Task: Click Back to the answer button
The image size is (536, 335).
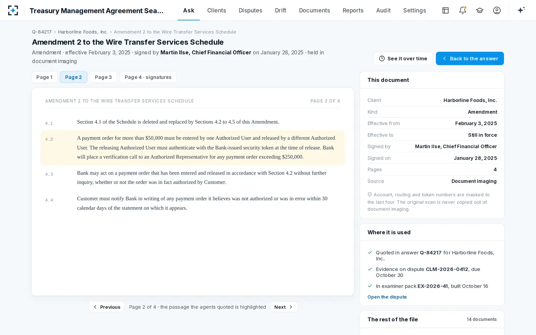Action: (470, 58)
